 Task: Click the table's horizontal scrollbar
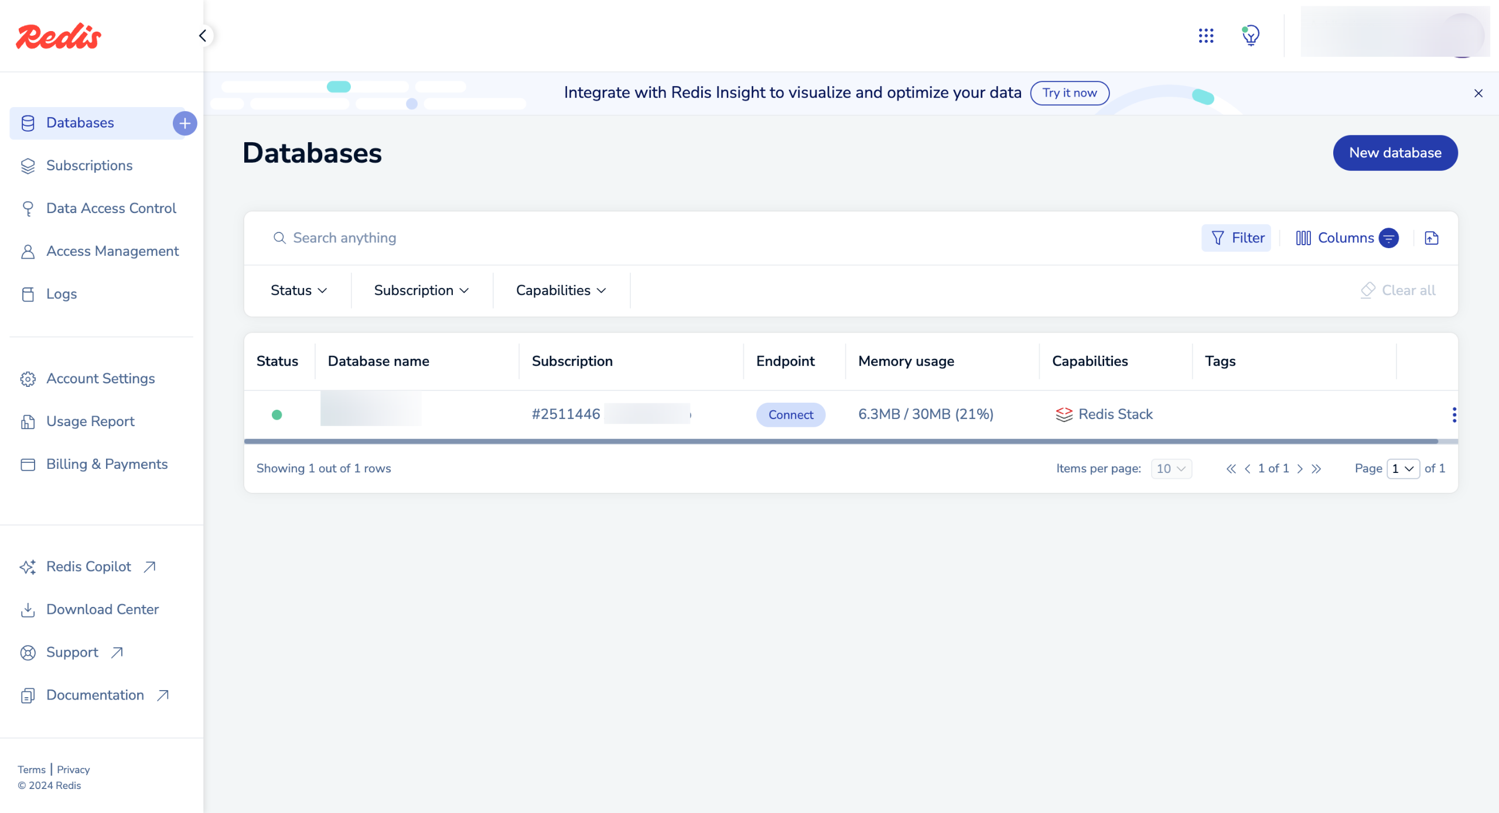(x=841, y=441)
